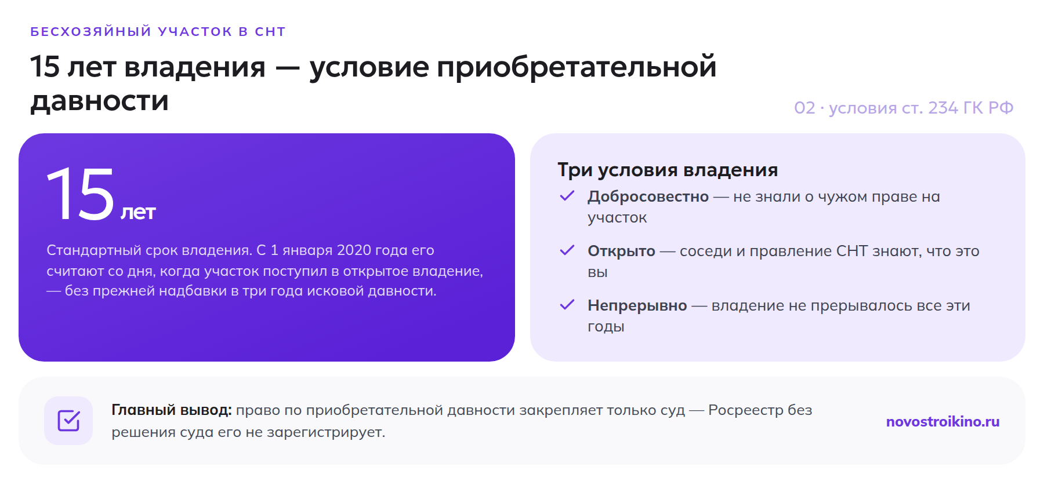Click the checkbox icon beside Главный вывод

point(68,421)
